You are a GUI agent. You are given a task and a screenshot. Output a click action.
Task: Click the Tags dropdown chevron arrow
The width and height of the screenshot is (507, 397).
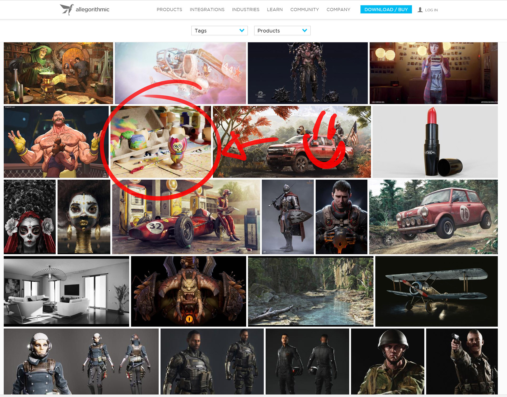pos(242,30)
